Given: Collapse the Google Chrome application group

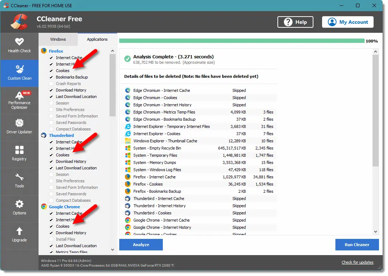Looking at the screenshot, I should tap(64, 207).
